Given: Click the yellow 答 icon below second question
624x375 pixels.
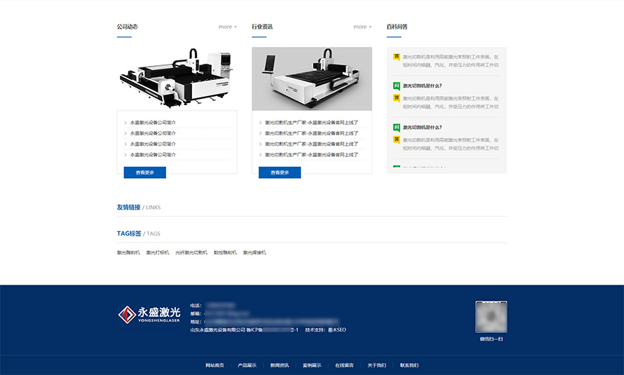Looking at the screenshot, I should tap(396, 139).
